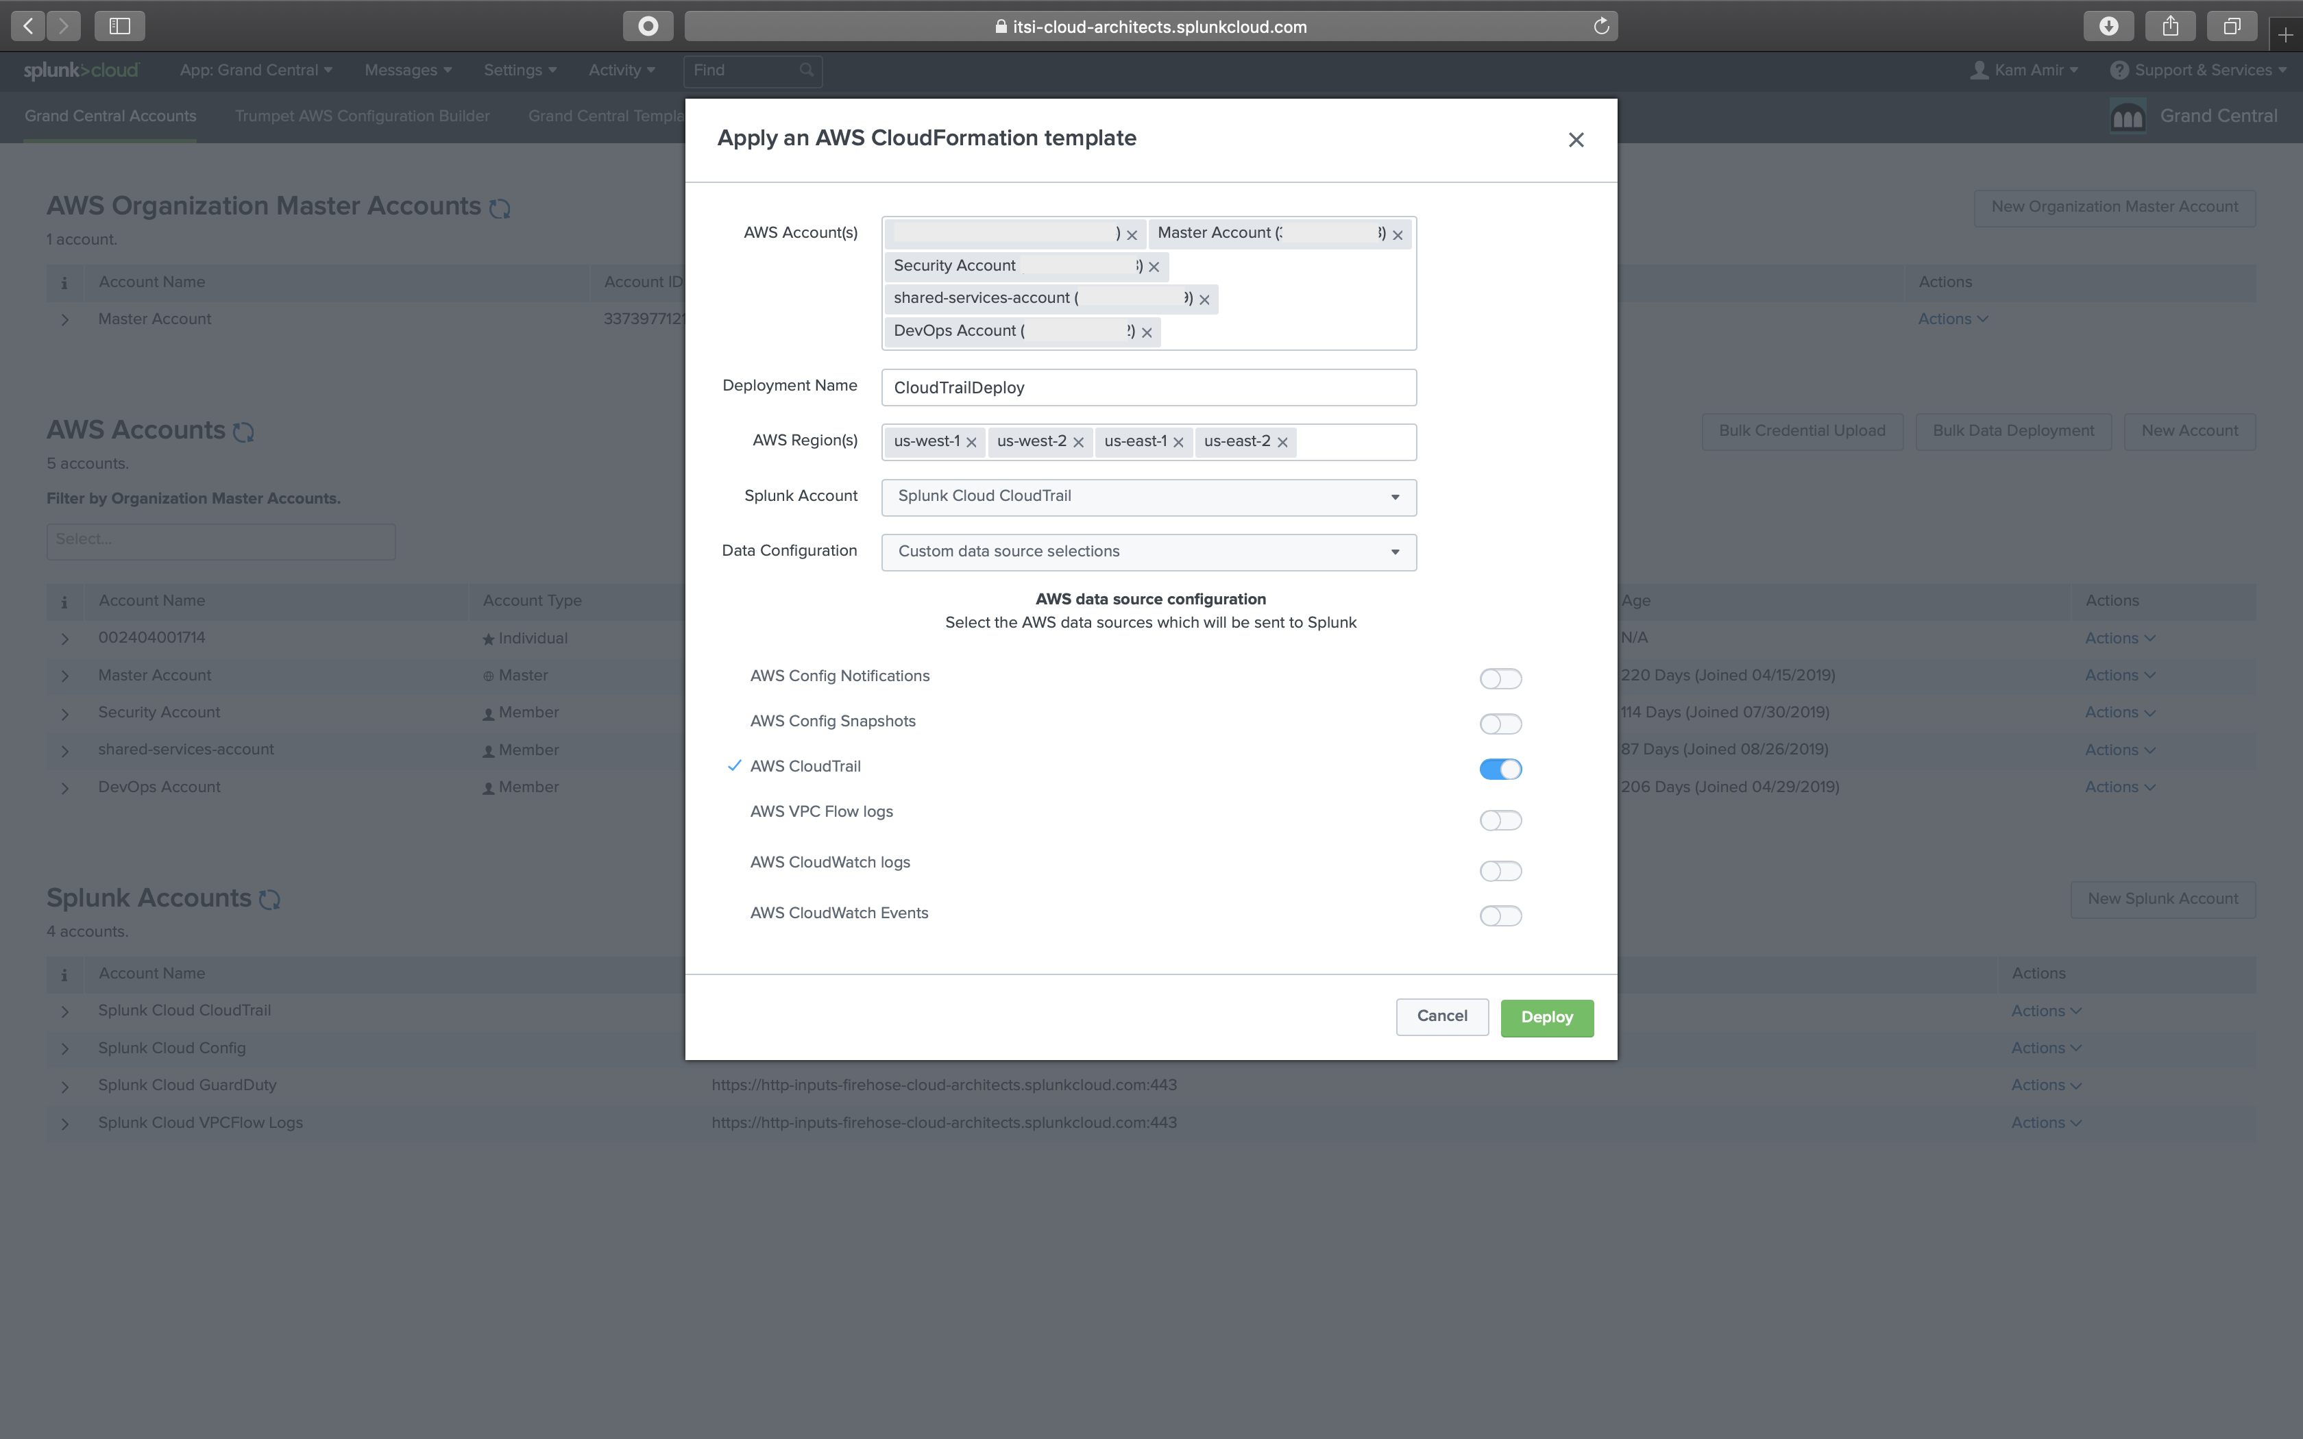Click New Splunk Account button
Viewport: 2303px width, 1439px height.
tap(2162, 899)
